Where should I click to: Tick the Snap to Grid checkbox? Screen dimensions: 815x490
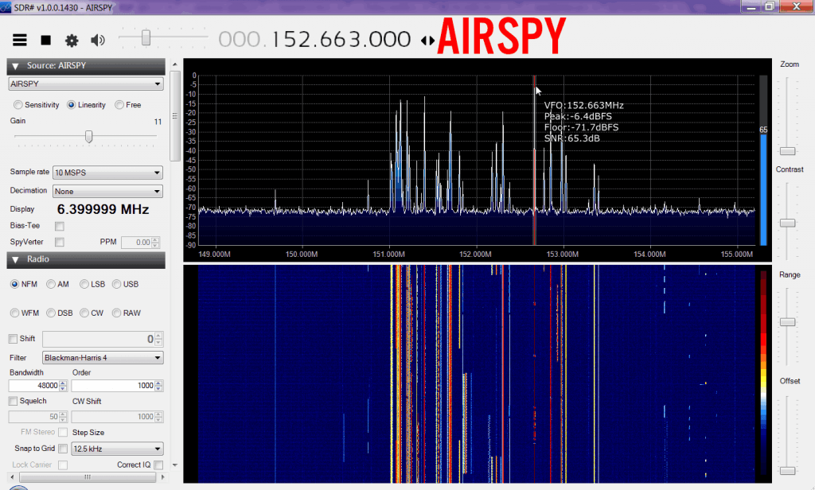click(x=63, y=449)
